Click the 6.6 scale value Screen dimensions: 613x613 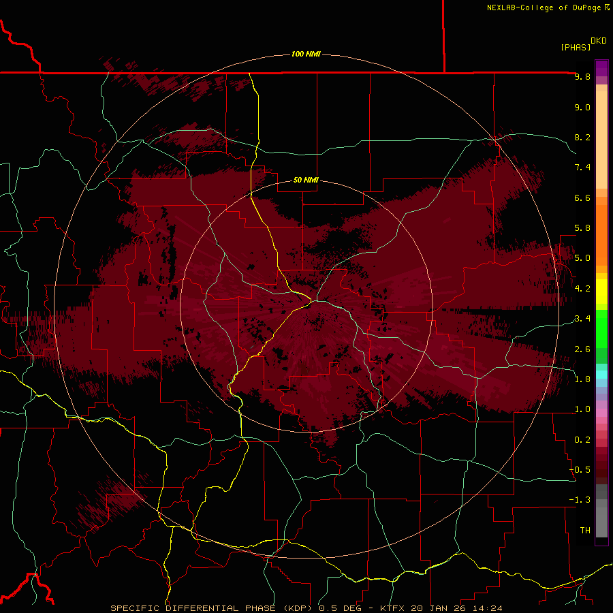(582, 198)
